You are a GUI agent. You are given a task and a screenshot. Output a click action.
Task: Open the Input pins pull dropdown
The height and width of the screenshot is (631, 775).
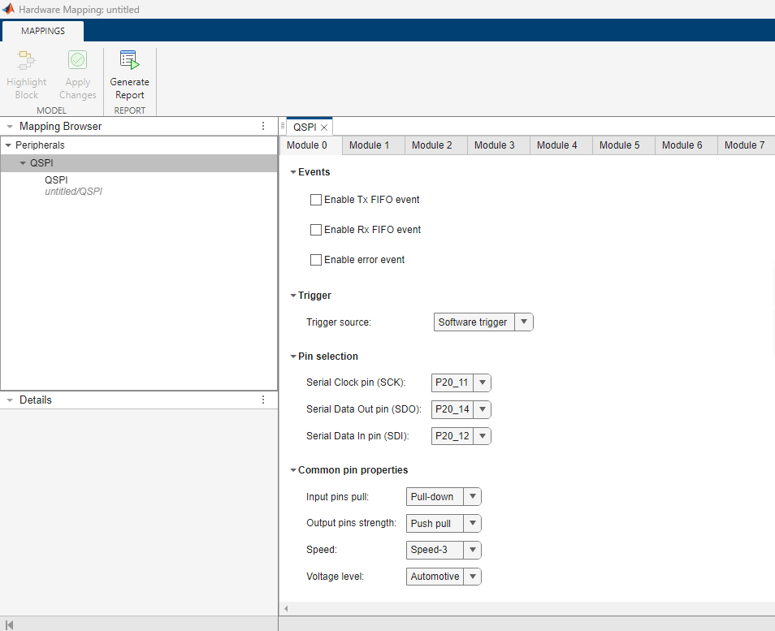tap(444, 497)
